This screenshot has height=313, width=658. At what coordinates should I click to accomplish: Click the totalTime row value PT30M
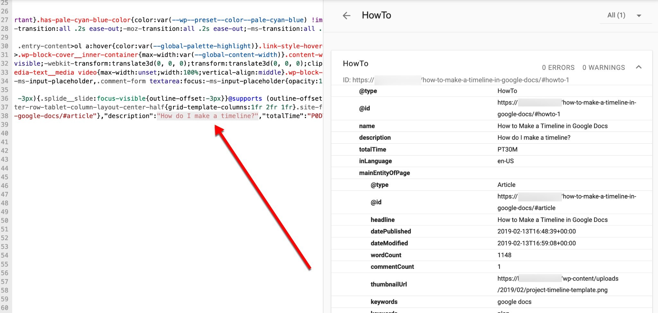(507, 149)
